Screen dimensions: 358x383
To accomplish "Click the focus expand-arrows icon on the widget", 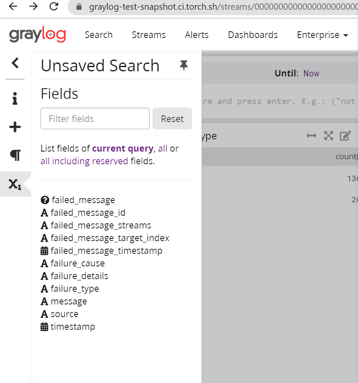I will point(328,136).
